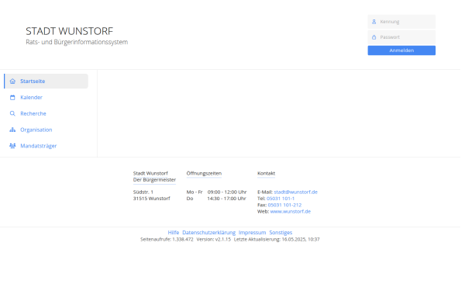This screenshot has width=465, height=291.
Task: Click the home icon beside Startseite
Action: point(12,81)
